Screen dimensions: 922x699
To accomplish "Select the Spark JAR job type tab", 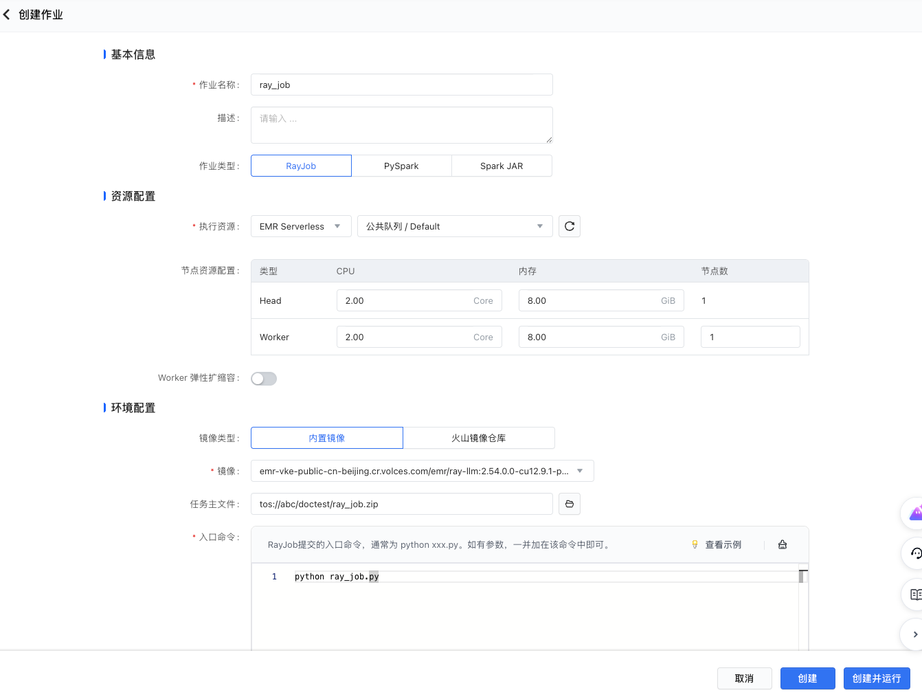I will point(502,166).
